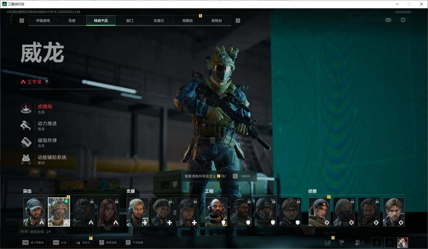Select the blond bearded 支援 operator
Image resolution: width=428 pixels, height=249 pixels.
pos(138,212)
